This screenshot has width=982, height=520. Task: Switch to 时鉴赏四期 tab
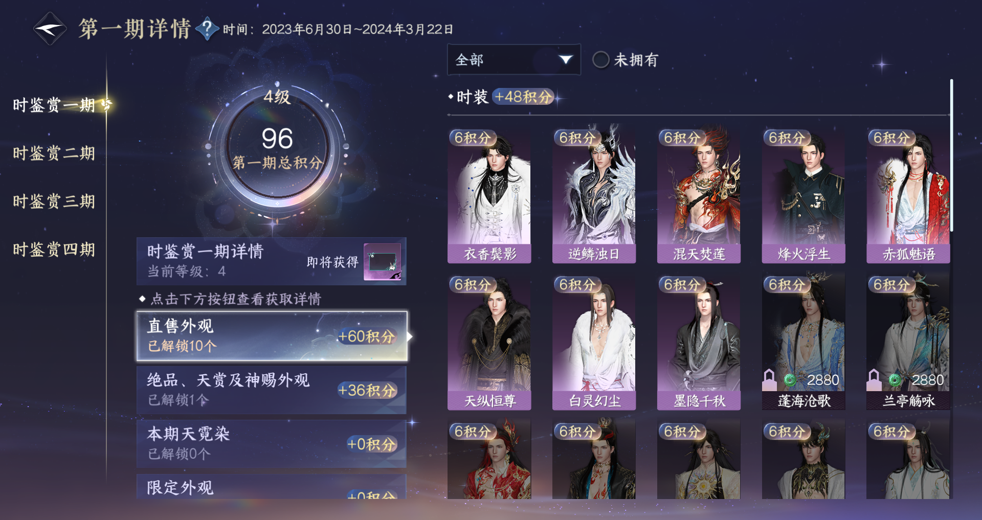point(54,250)
